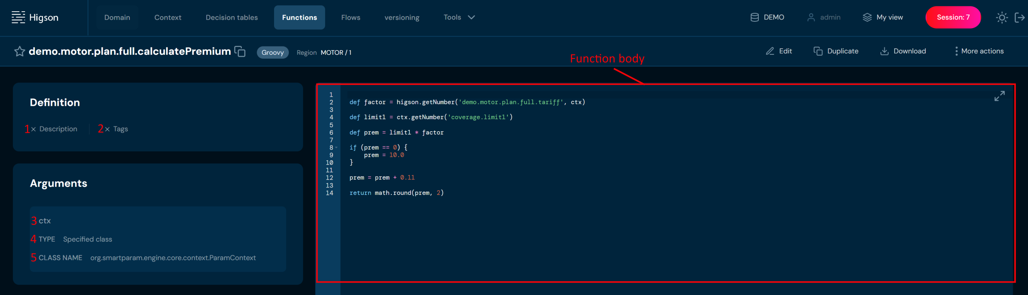Click the Groovy language badge
This screenshot has width=1028, height=295.
point(272,52)
